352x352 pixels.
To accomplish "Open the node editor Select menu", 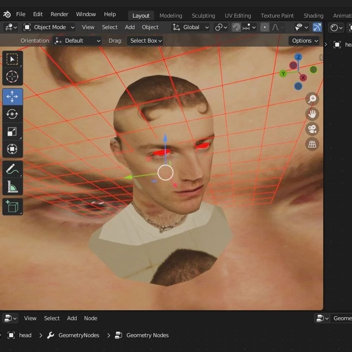I will 52,318.
